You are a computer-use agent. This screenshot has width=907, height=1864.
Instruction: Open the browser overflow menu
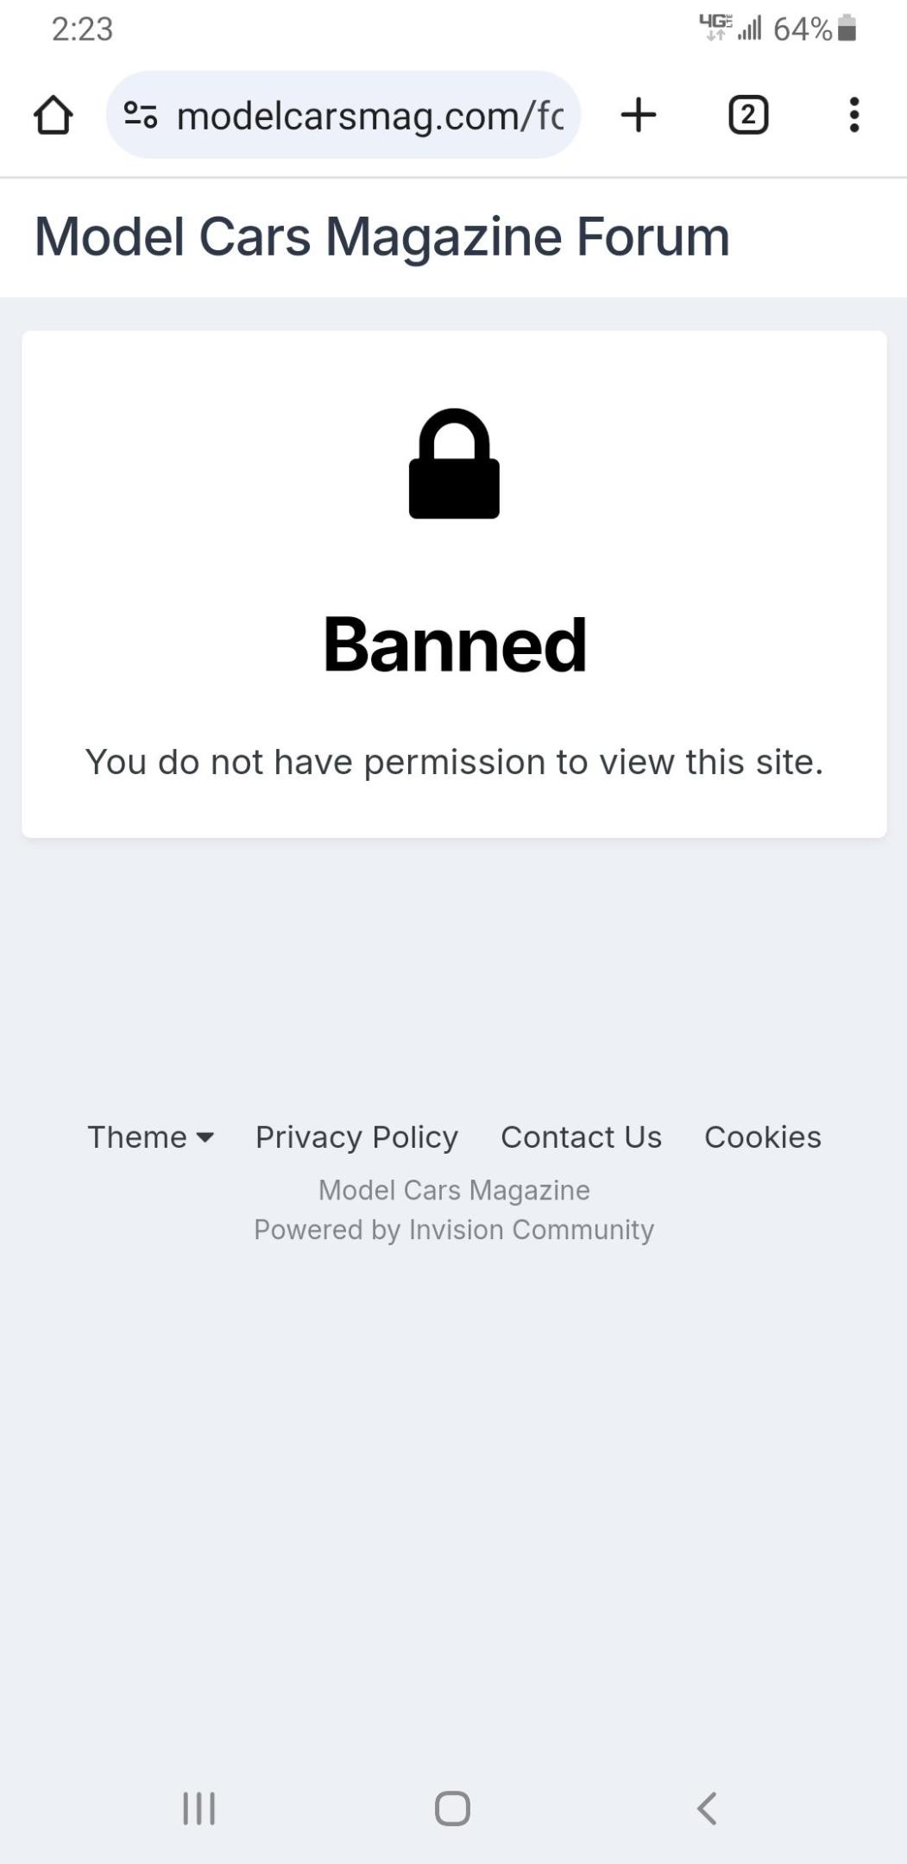pos(853,115)
